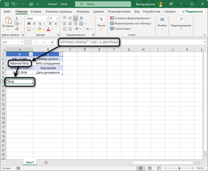The image size is (208, 171).
Task: Open filter dropdown in column A header
Action: [x=31, y=54]
